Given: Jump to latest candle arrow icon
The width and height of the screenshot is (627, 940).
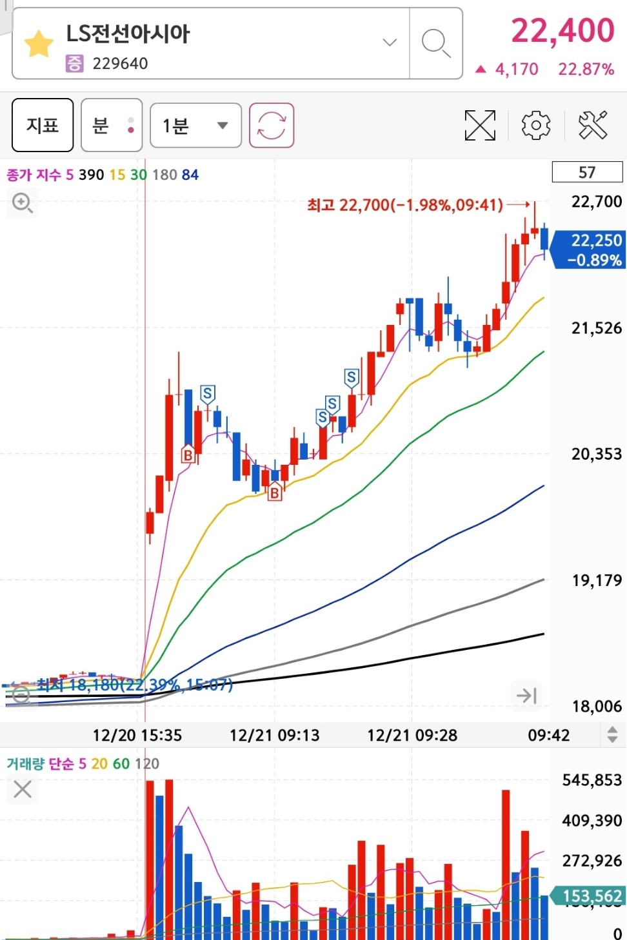Looking at the screenshot, I should 526,695.
